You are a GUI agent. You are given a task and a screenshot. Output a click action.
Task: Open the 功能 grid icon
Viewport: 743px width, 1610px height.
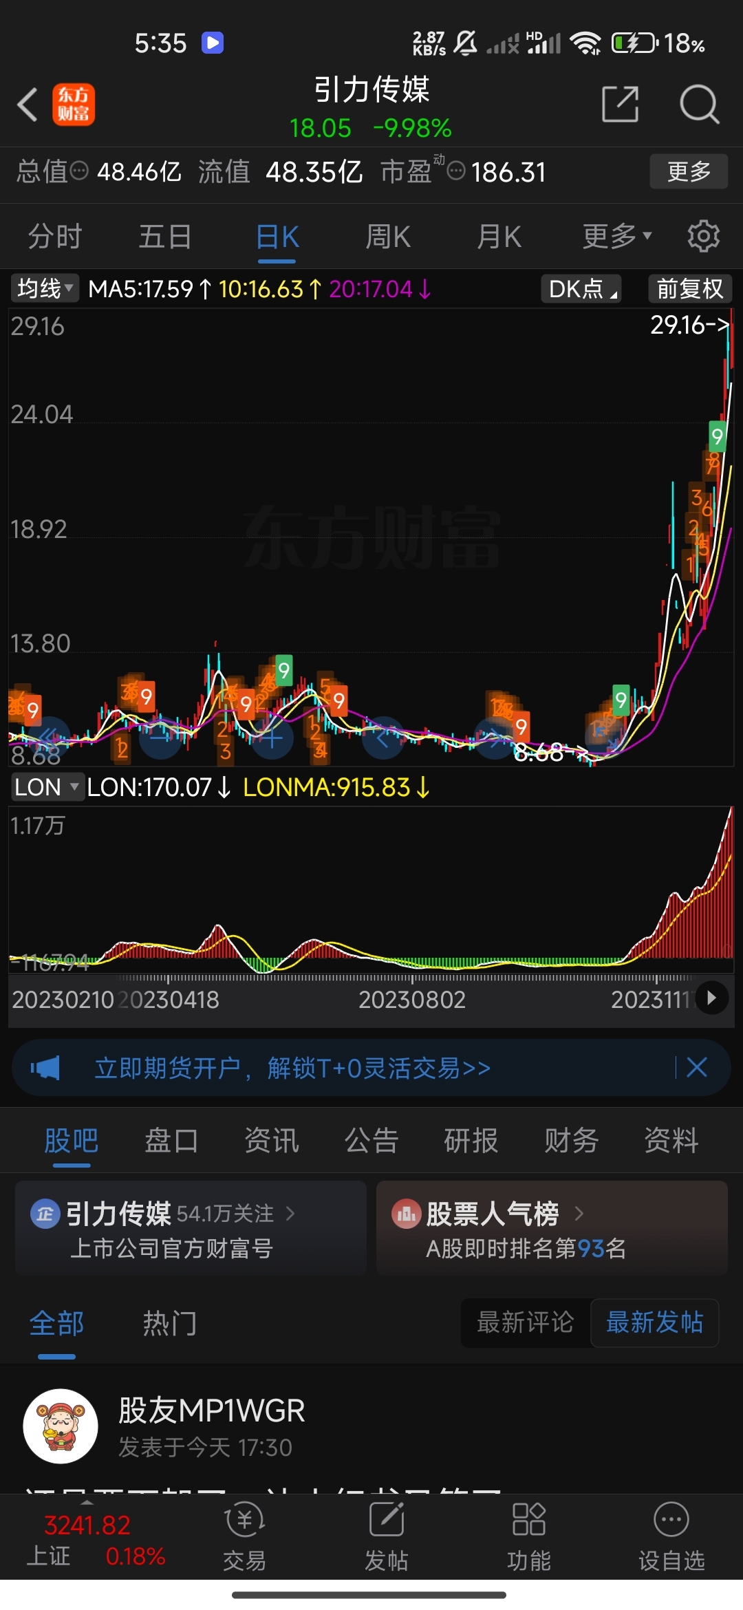click(529, 1519)
